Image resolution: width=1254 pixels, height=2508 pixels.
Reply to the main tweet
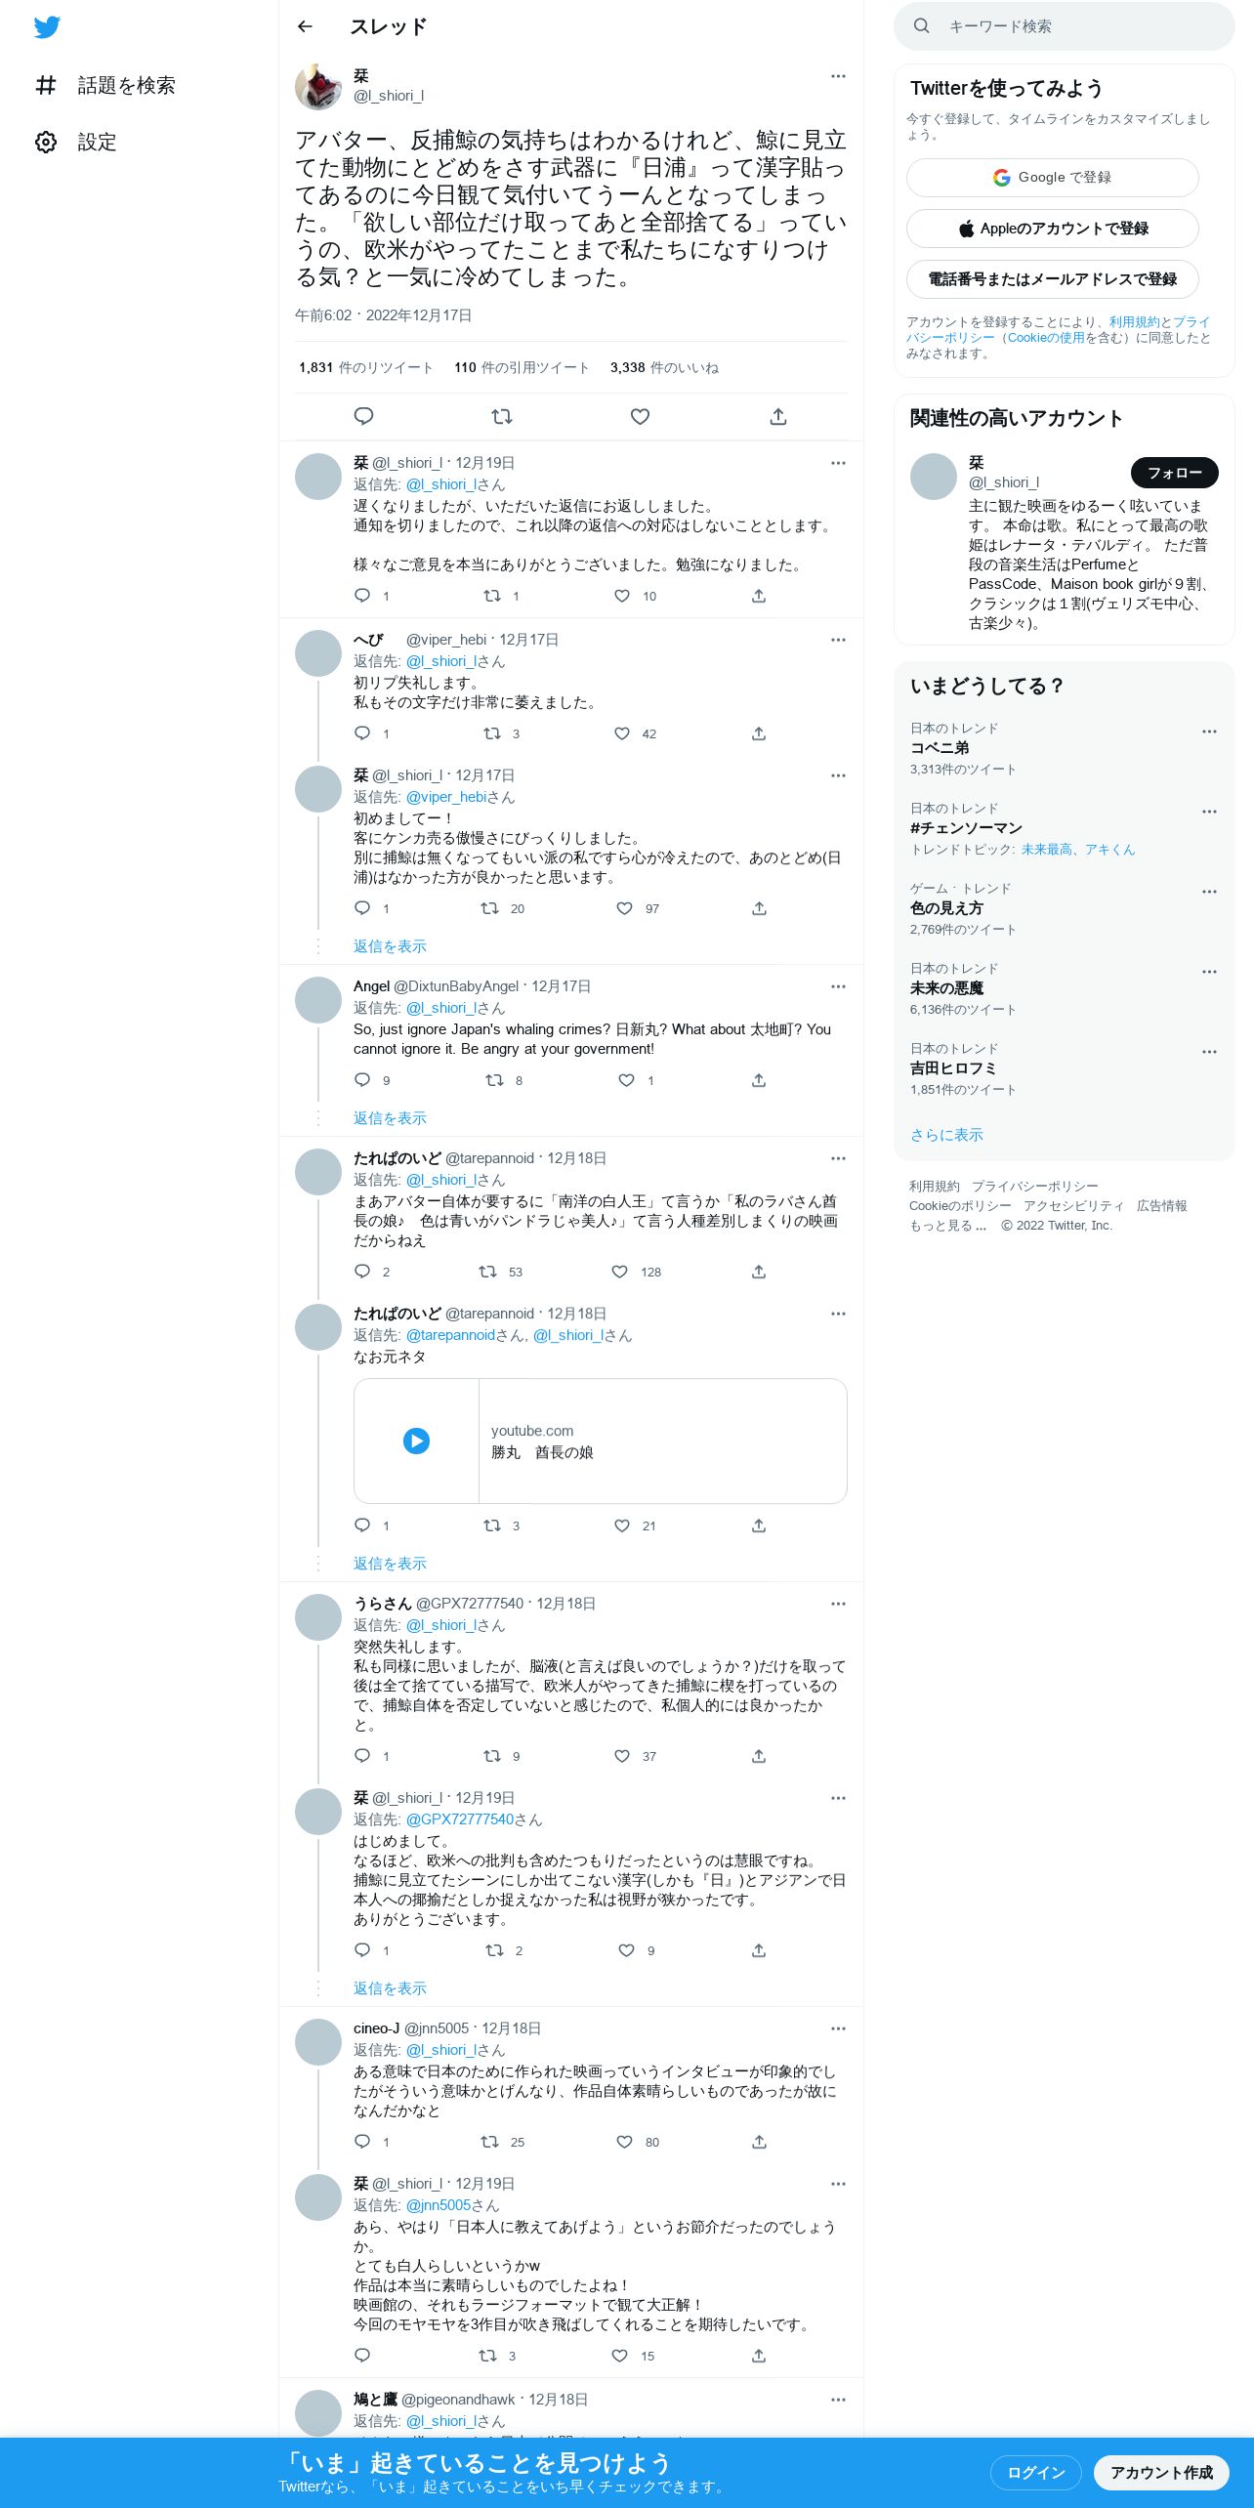point(363,417)
